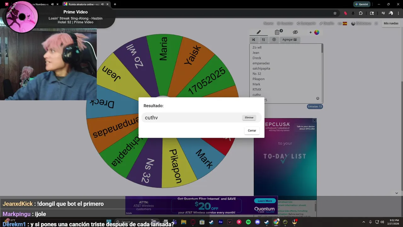Click the 'Ns 32' entry in the list

coord(257,74)
